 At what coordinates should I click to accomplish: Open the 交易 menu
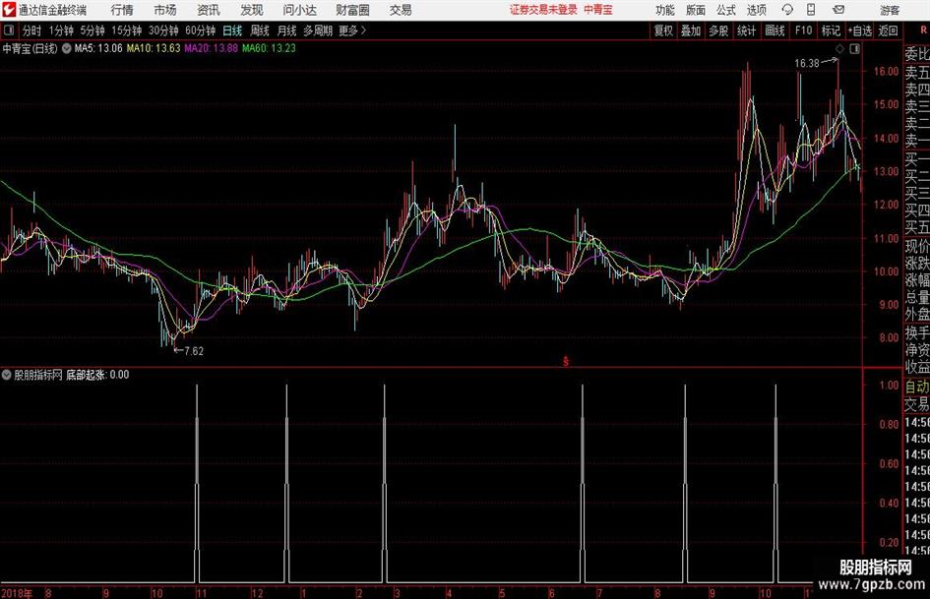click(x=401, y=10)
